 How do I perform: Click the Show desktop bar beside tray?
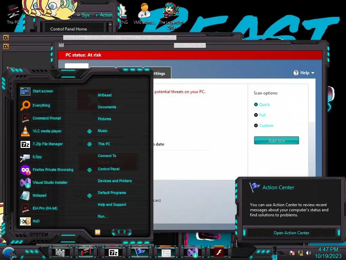point(275,253)
